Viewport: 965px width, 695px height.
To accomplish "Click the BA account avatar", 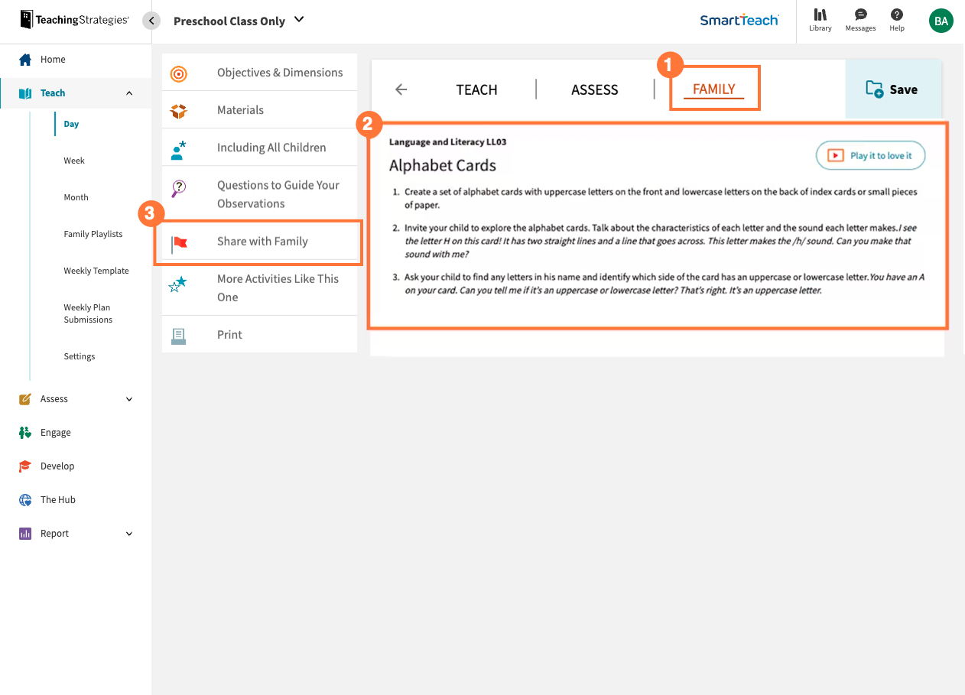I will 941,21.
